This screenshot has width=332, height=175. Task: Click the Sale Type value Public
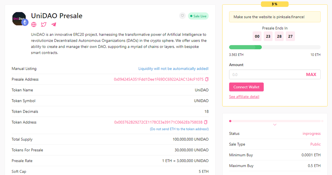[x=315, y=144]
